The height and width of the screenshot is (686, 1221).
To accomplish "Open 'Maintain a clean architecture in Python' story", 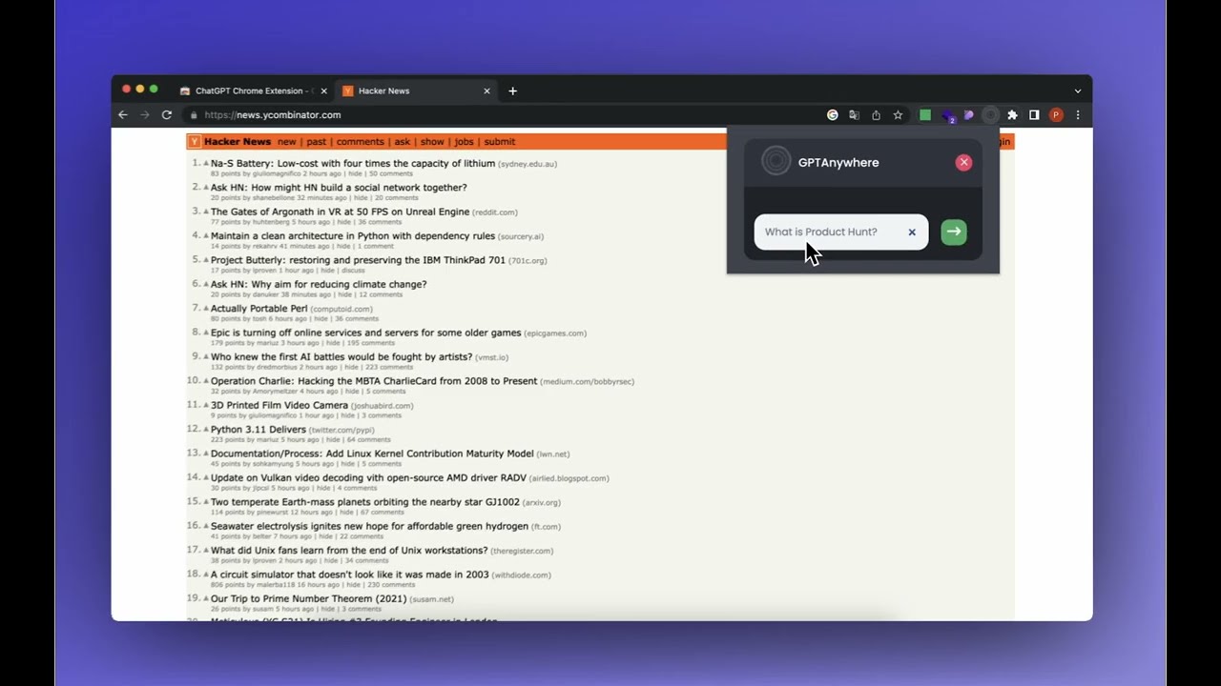I will pyautogui.click(x=353, y=236).
